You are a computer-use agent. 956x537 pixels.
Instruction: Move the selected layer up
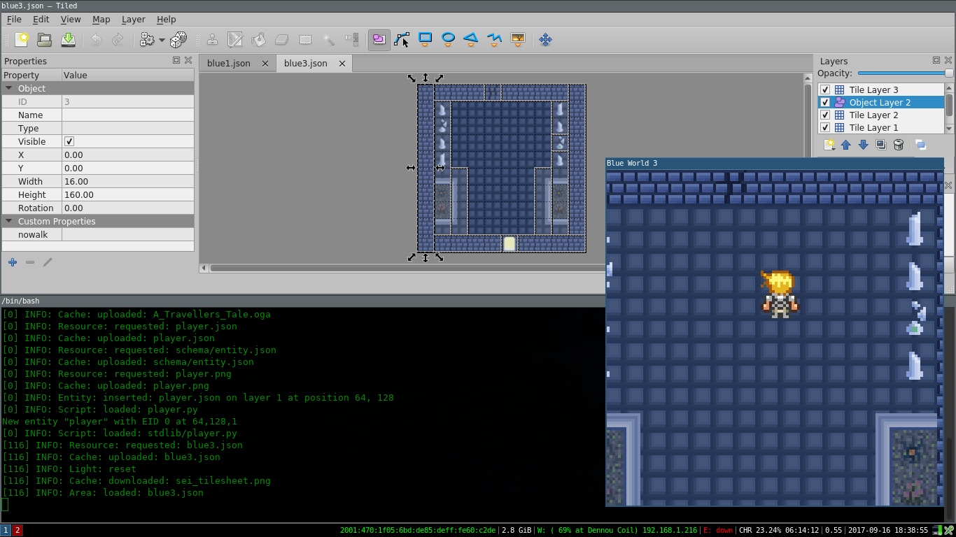point(846,145)
